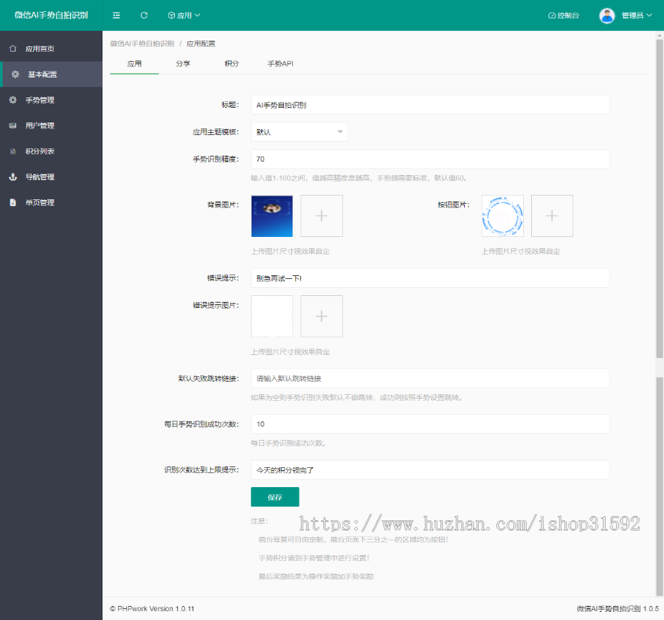Open the 控制台 console link

click(563, 15)
